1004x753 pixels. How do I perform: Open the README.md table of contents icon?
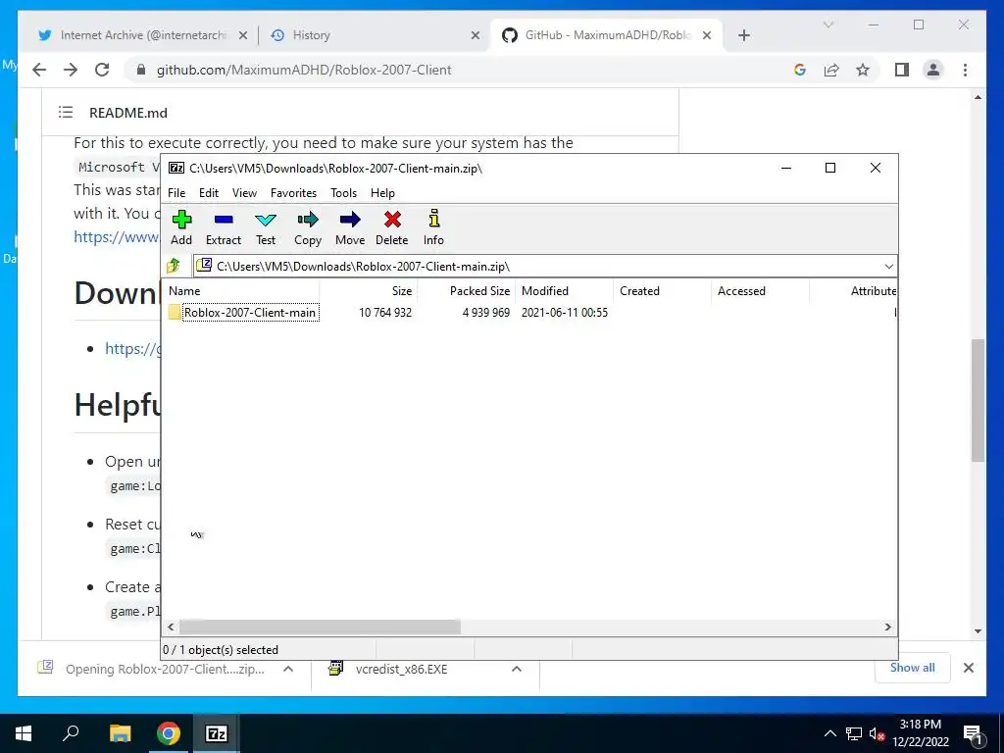(x=66, y=113)
